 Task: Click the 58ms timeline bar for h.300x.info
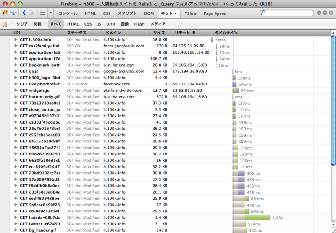[212, 40]
